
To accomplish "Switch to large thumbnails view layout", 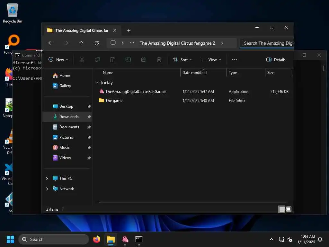I will click(x=289, y=209).
